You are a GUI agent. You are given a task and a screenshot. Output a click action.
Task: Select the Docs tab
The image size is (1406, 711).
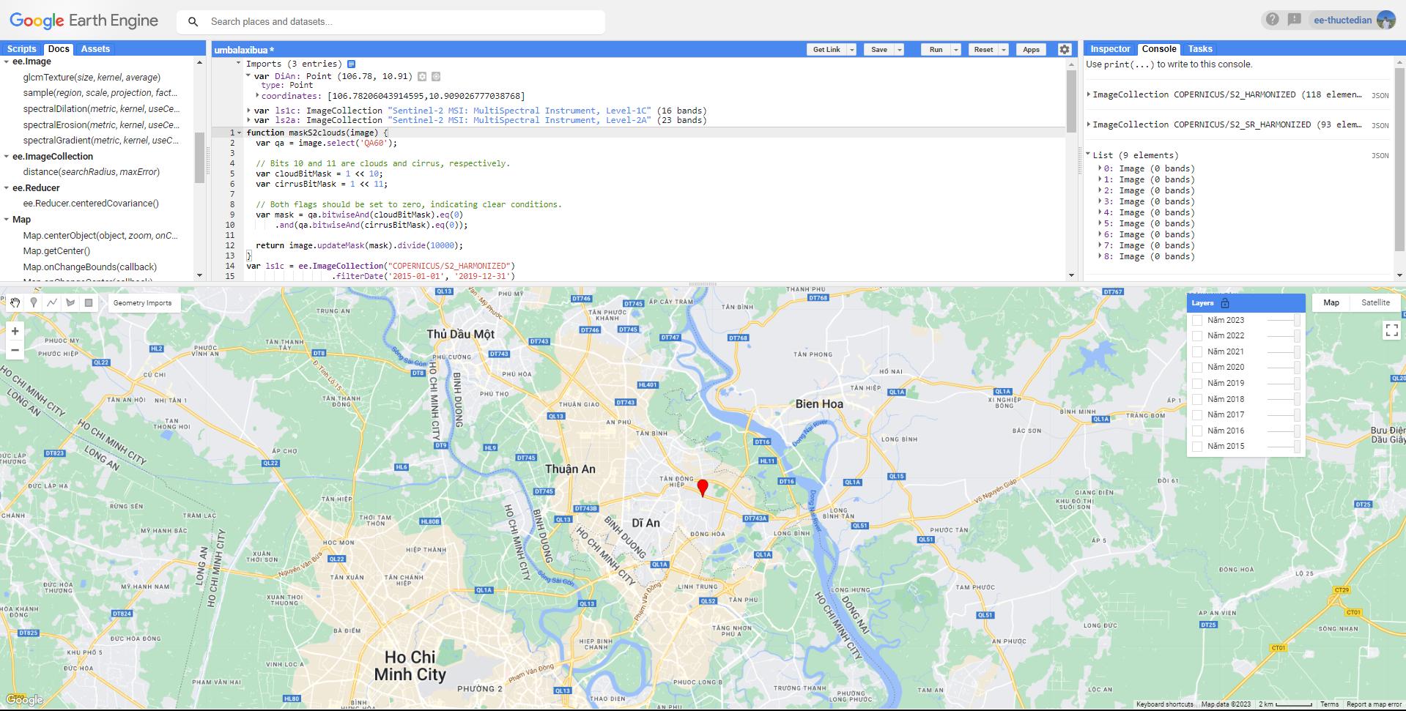pyautogui.click(x=59, y=49)
